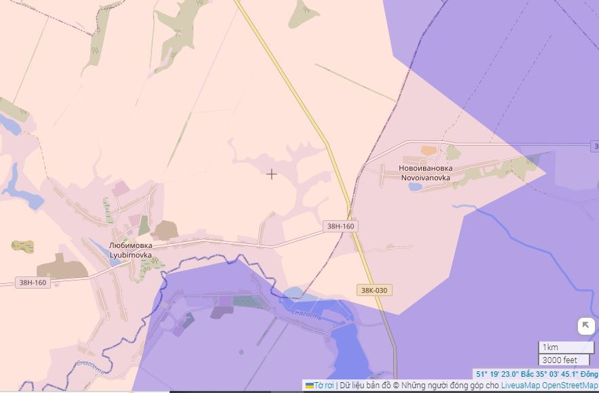Click the 1km scale bar

coord(565,348)
